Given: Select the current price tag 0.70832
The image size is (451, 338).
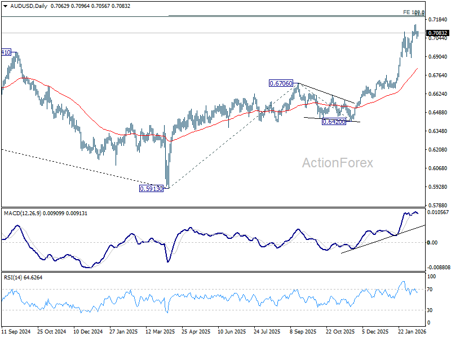Looking at the screenshot, I should click(x=438, y=33).
